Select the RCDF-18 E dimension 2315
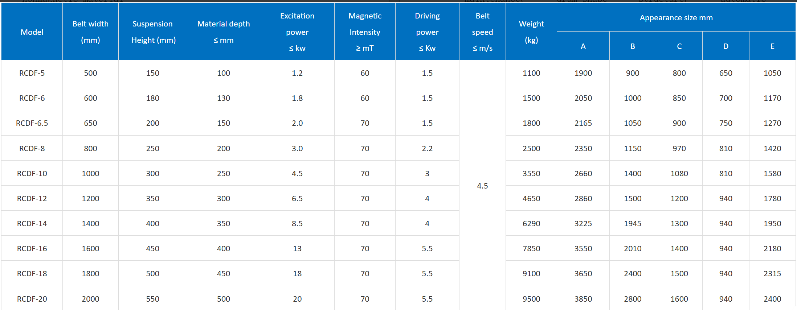Screen dimensions: 797x310 point(772,273)
